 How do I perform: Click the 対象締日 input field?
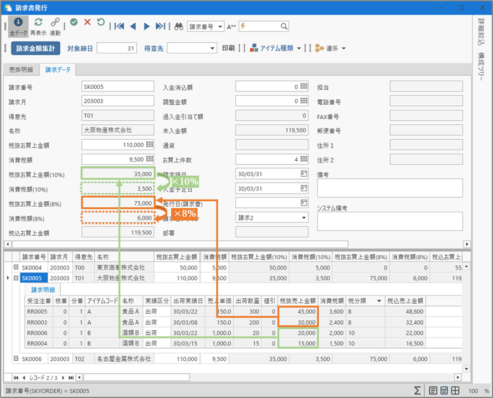point(116,48)
